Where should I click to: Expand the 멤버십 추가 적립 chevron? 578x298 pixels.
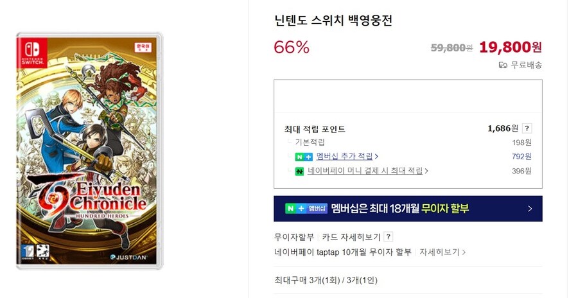[376, 156]
